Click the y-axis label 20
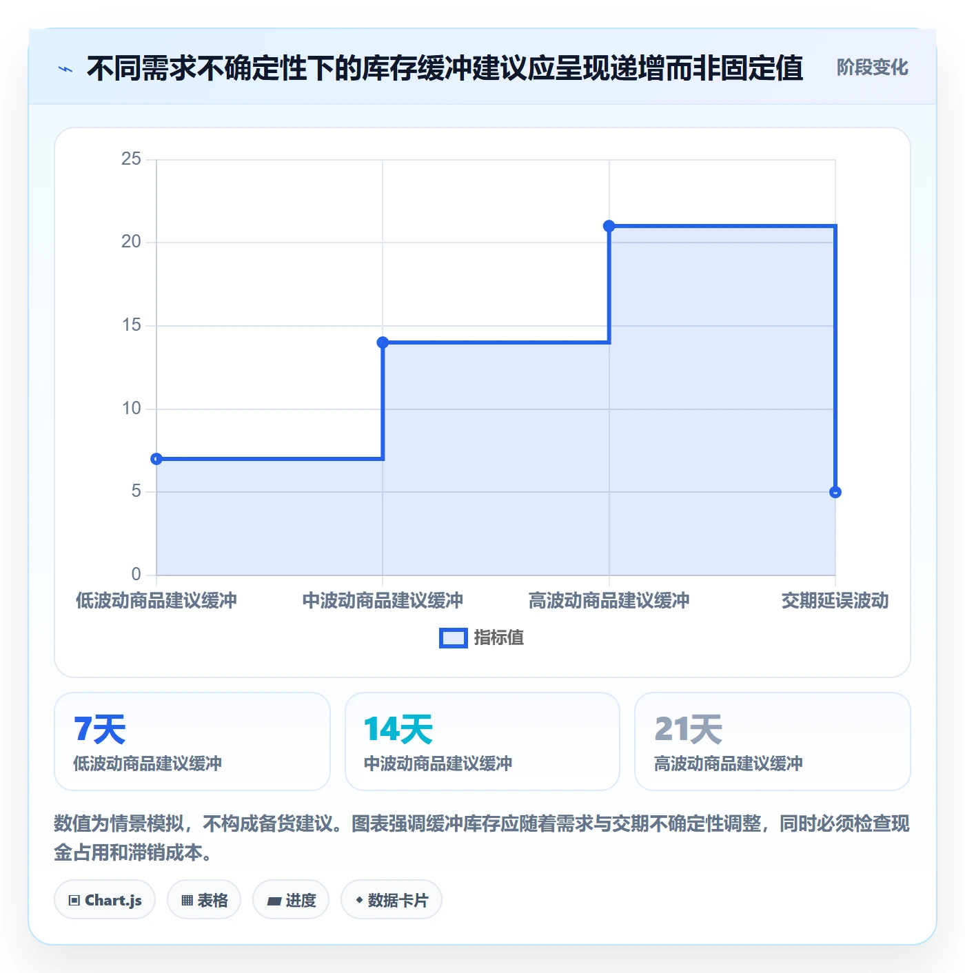The height and width of the screenshot is (973, 965). click(x=131, y=242)
